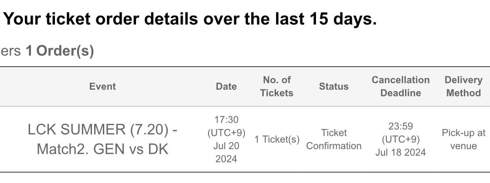Click UTC+9 timezone under Cancellation Deadline

400,139
